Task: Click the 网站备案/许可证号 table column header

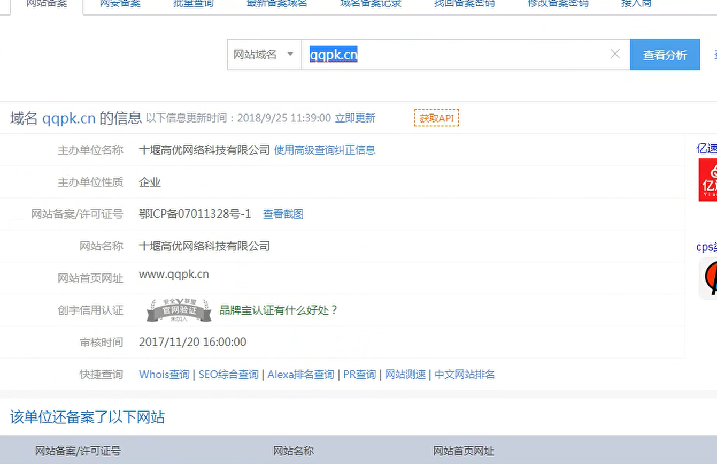Action: [78, 451]
